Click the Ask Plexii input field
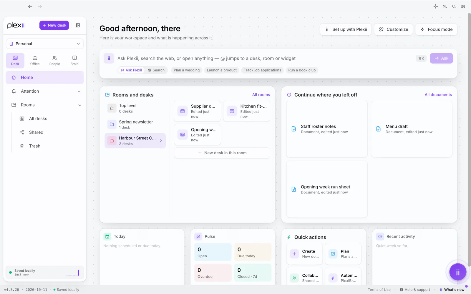471x294 pixels. (x=265, y=59)
